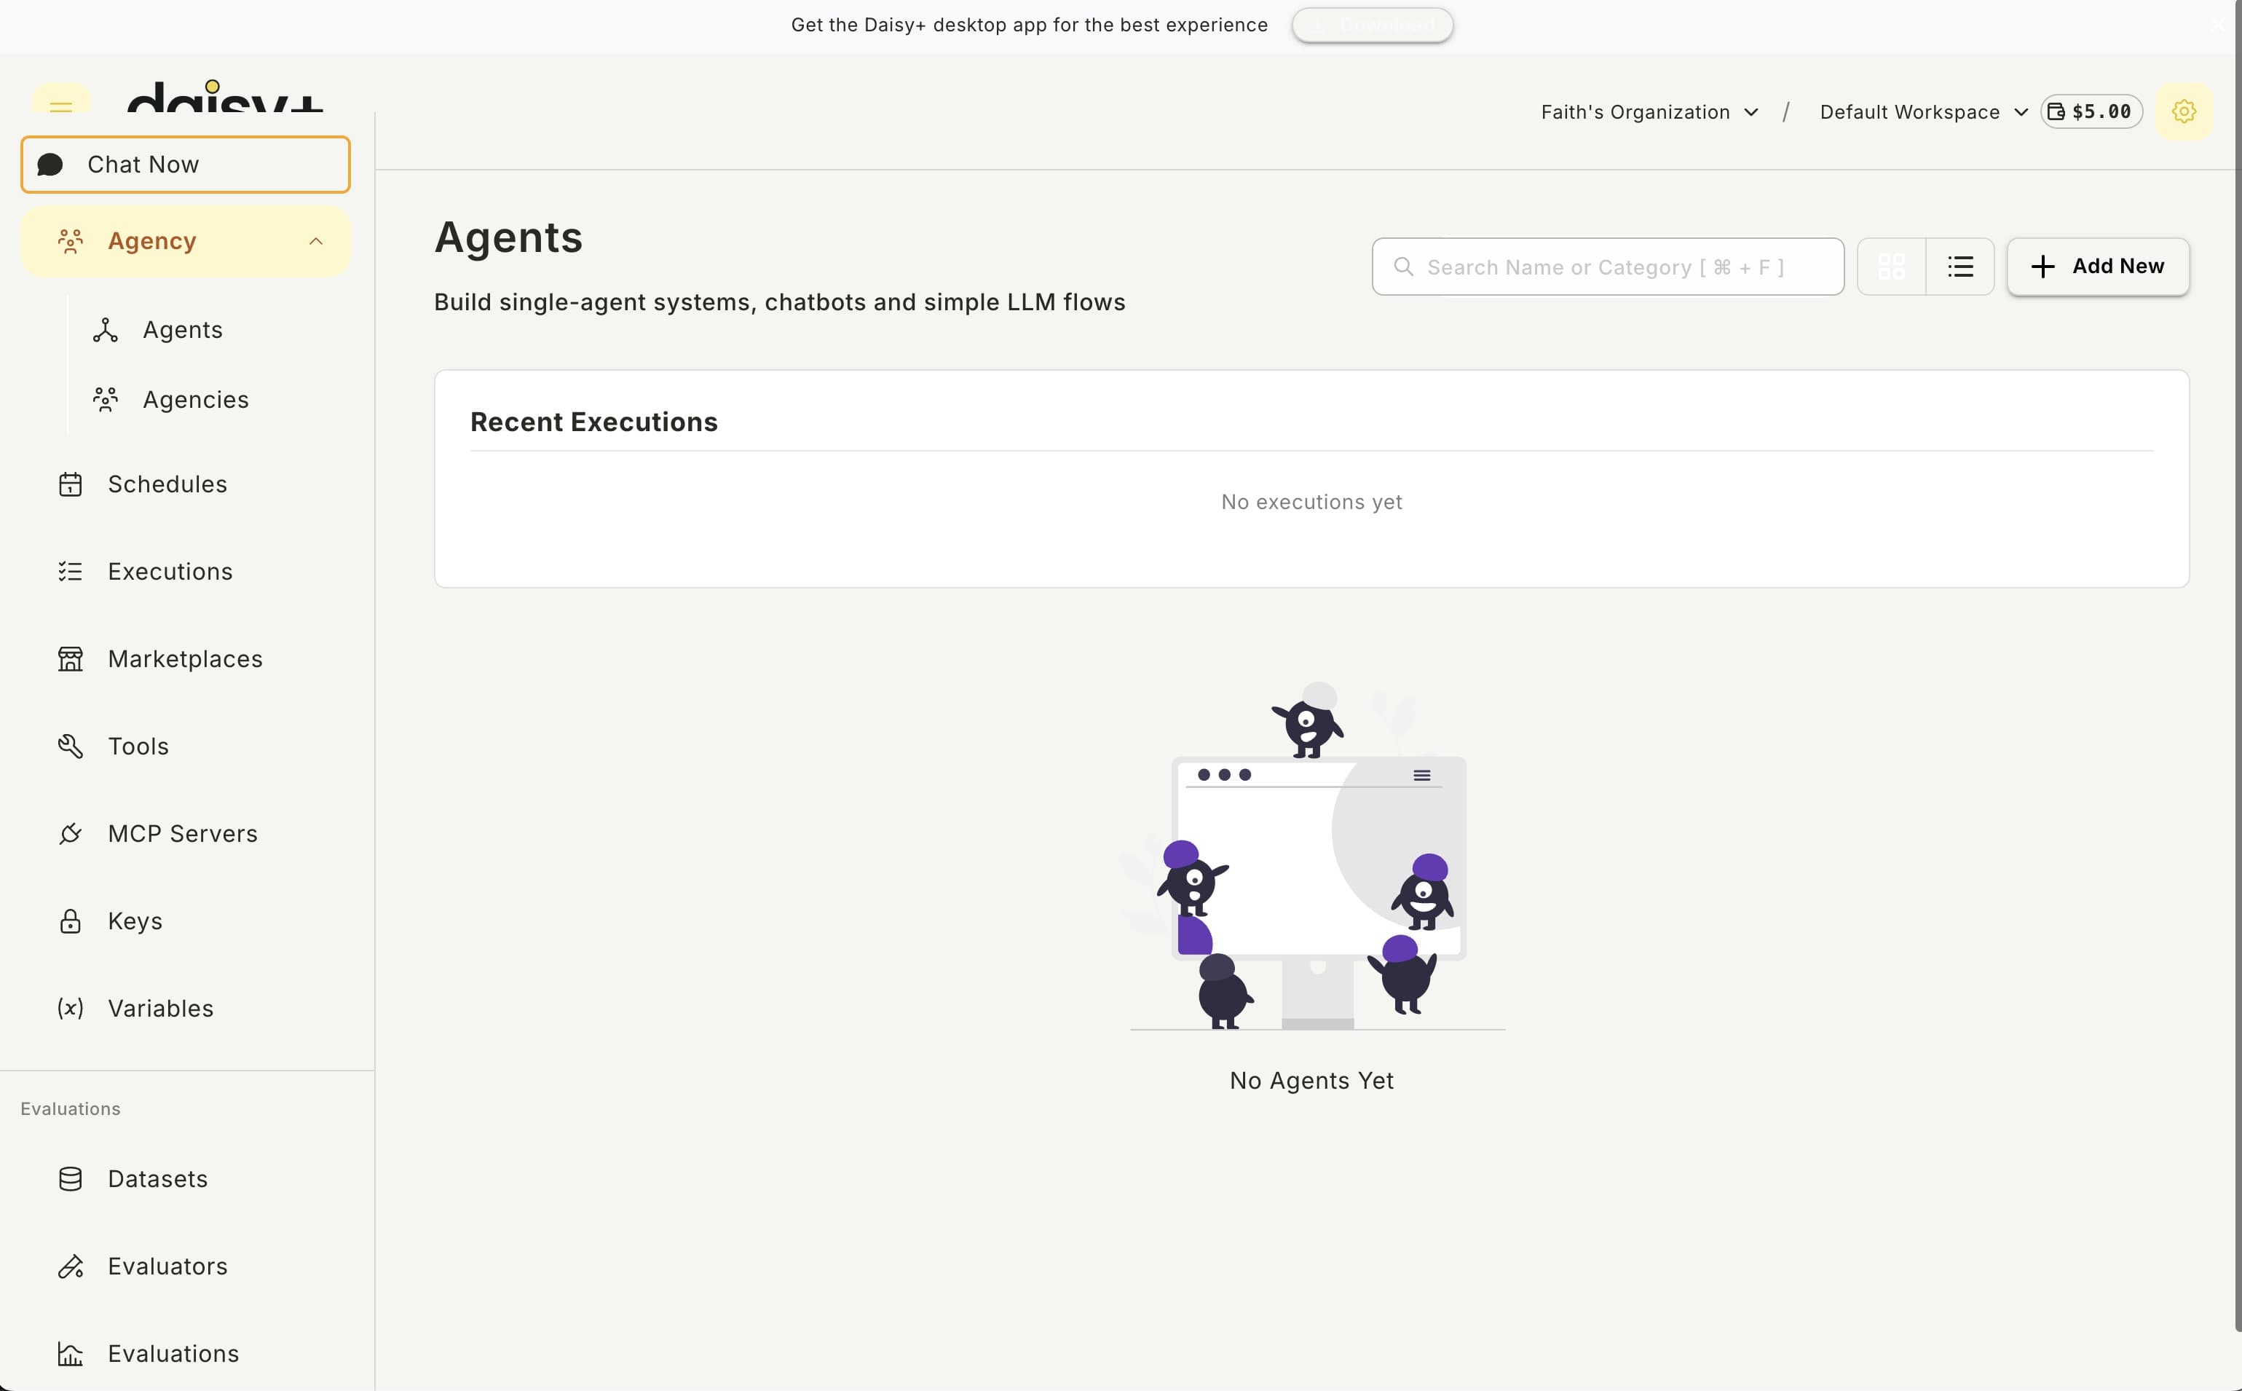
Task: Open Datasets via its database icon
Action: 71,1178
